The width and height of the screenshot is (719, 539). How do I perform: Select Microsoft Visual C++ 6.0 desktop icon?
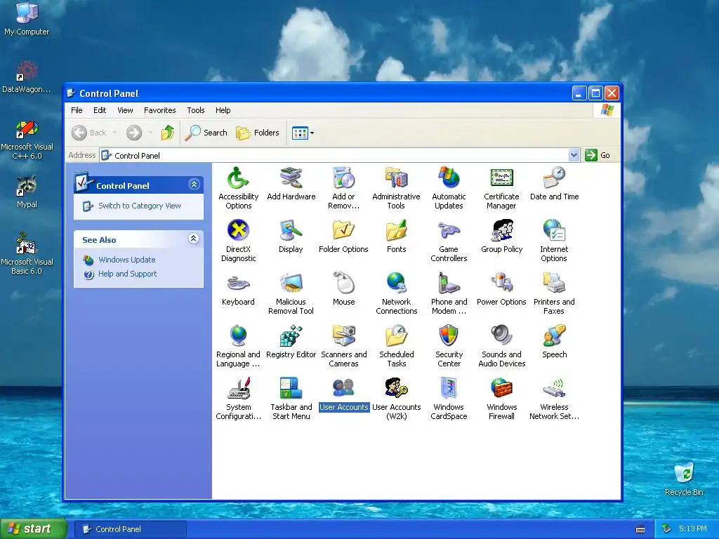coord(27,140)
